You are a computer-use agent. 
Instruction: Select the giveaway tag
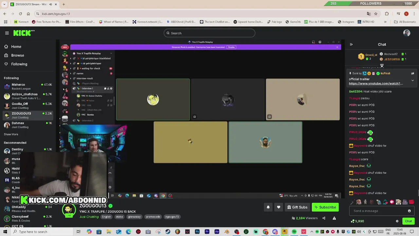pyautogui.click(x=134, y=217)
